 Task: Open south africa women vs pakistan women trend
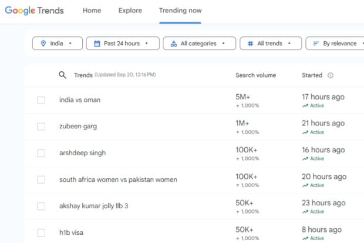118,179
